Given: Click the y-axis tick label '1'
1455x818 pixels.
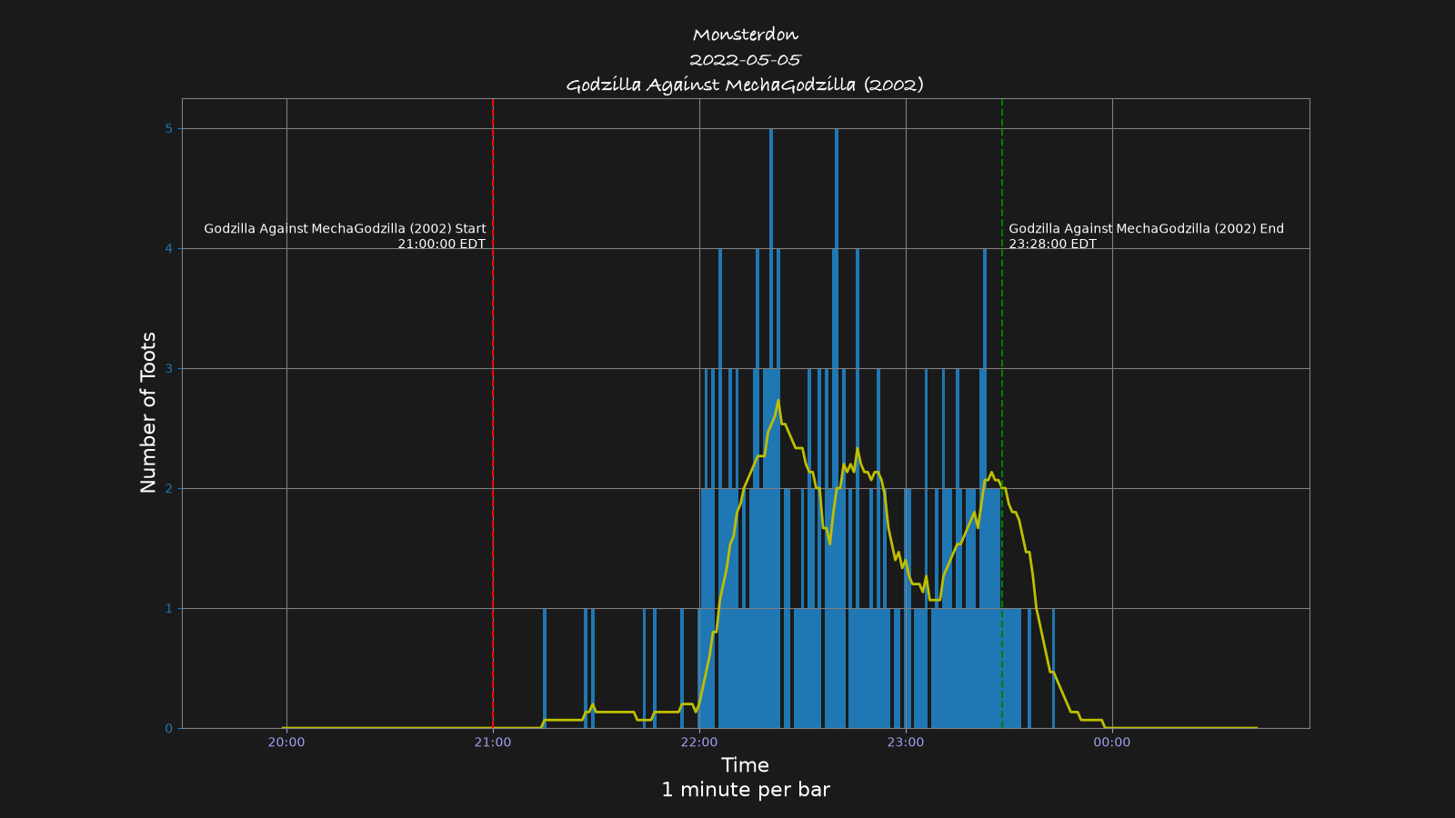Looking at the screenshot, I should click(168, 609).
